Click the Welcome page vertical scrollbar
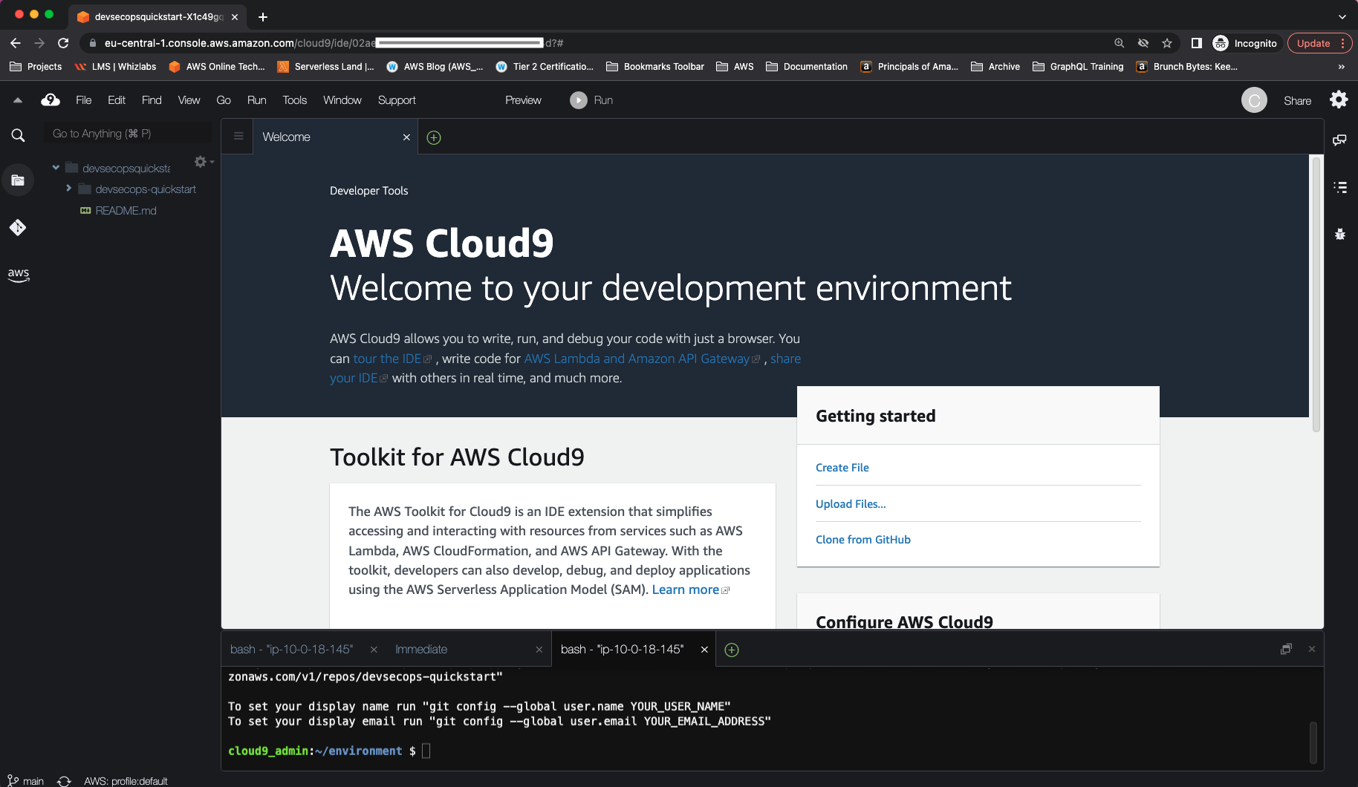1358x787 pixels. click(x=1316, y=293)
